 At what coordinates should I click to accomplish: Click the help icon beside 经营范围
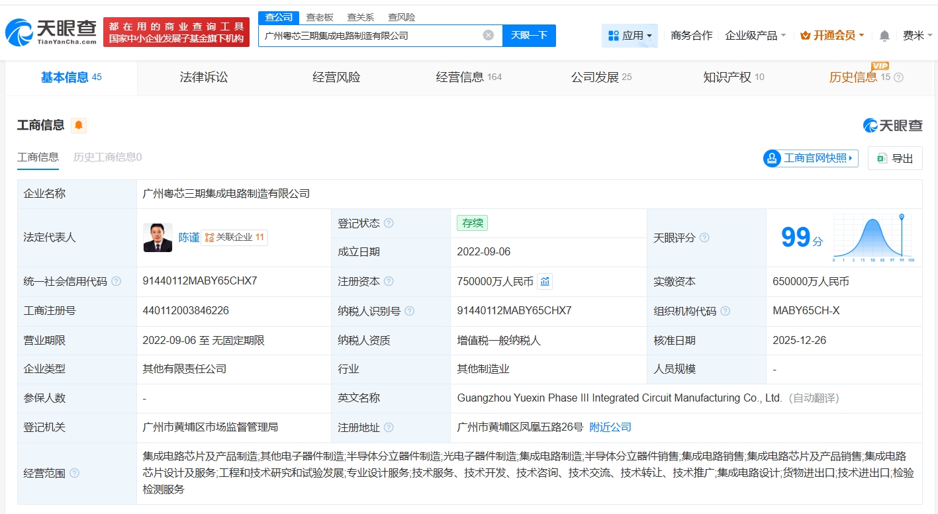(75, 473)
